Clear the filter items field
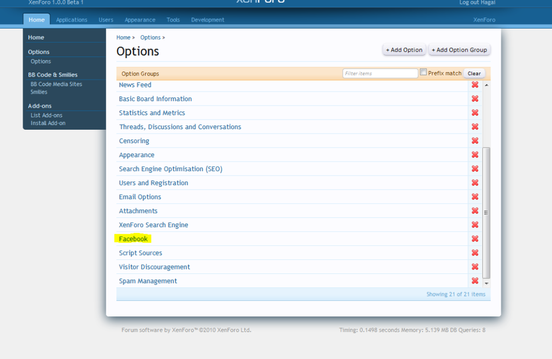Screen dimensions: 552x359 click(x=474, y=74)
